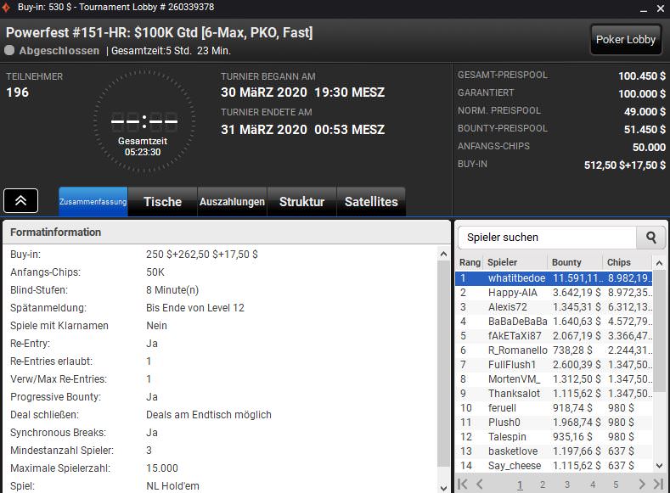Open the Tische tab
This screenshot has height=493, width=670.
point(162,202)
